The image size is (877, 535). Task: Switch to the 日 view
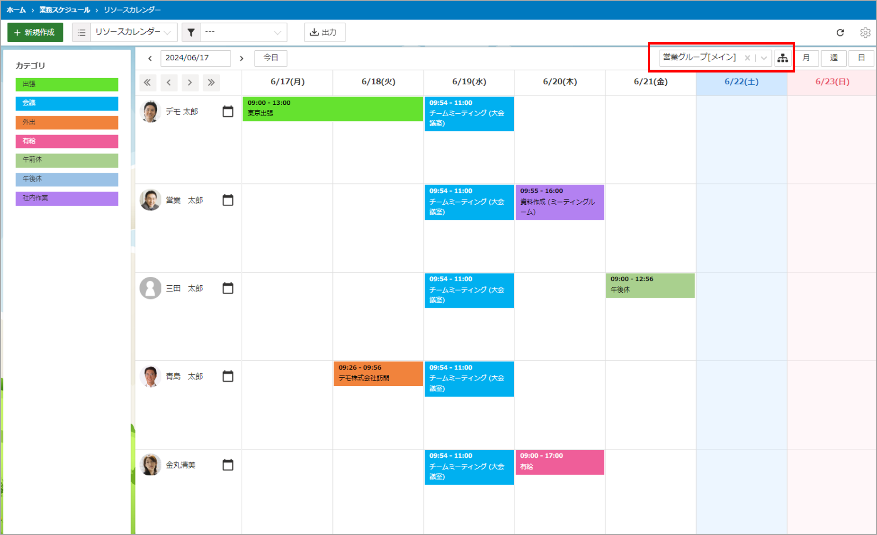tap(861, 58)
